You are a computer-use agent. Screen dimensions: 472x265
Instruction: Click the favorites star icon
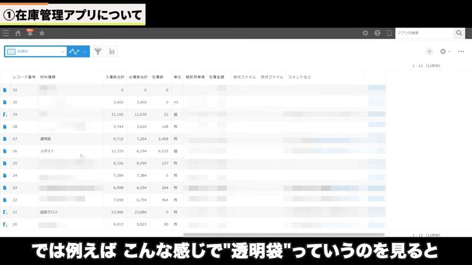pos(42,33)
